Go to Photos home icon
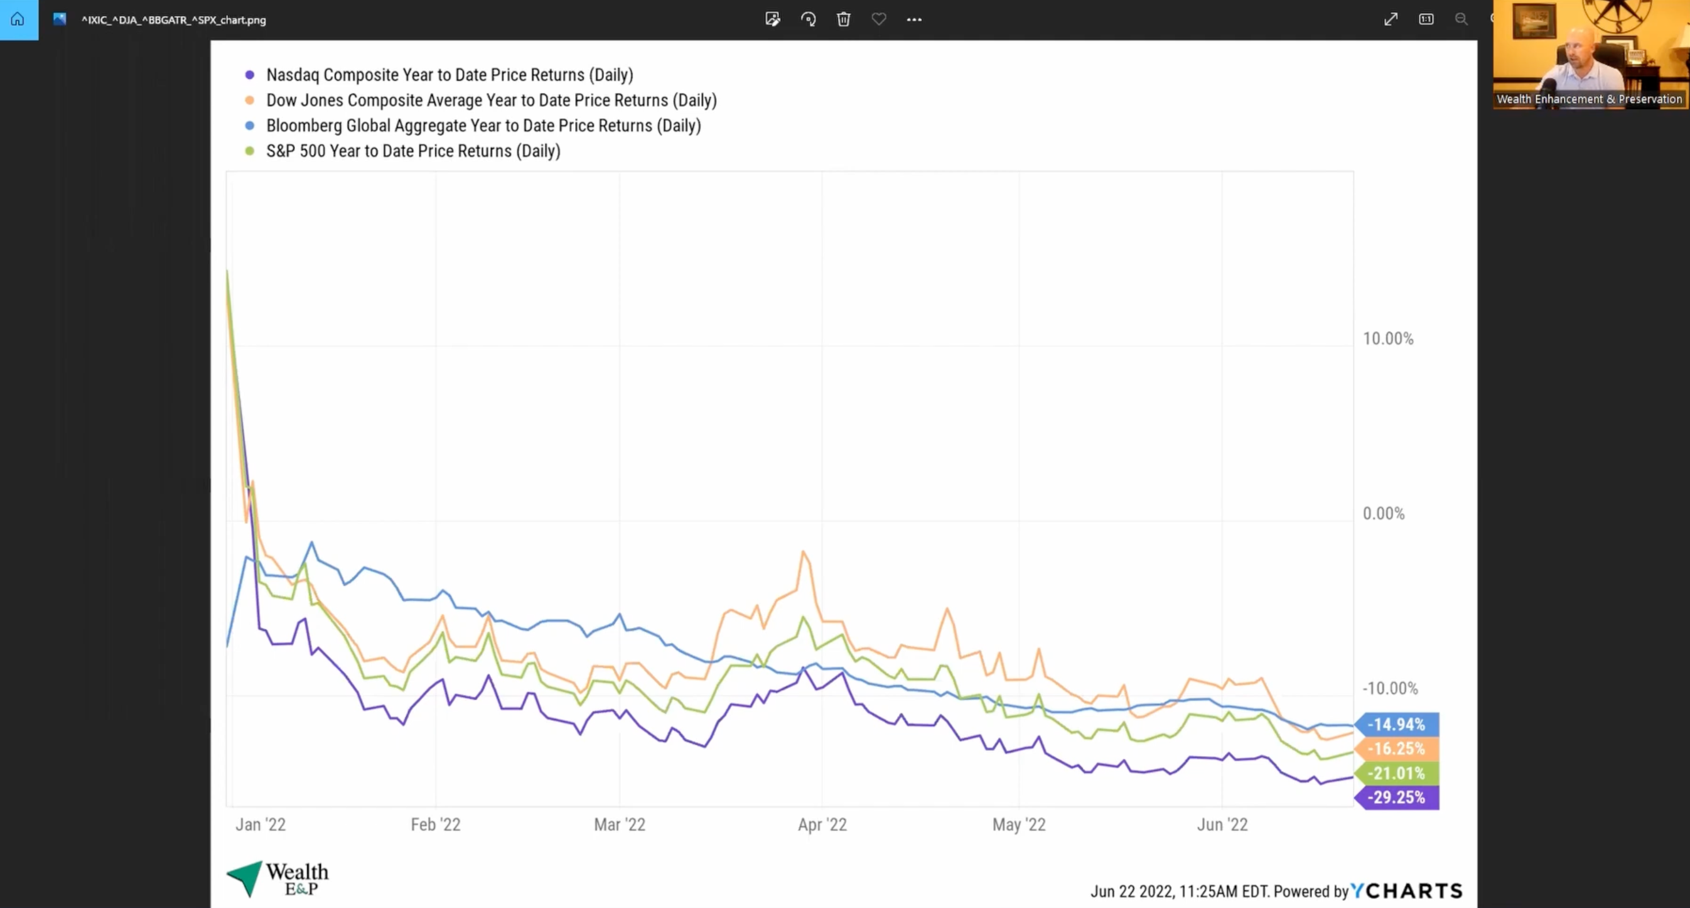1690x908 pixels. point(18,19)
